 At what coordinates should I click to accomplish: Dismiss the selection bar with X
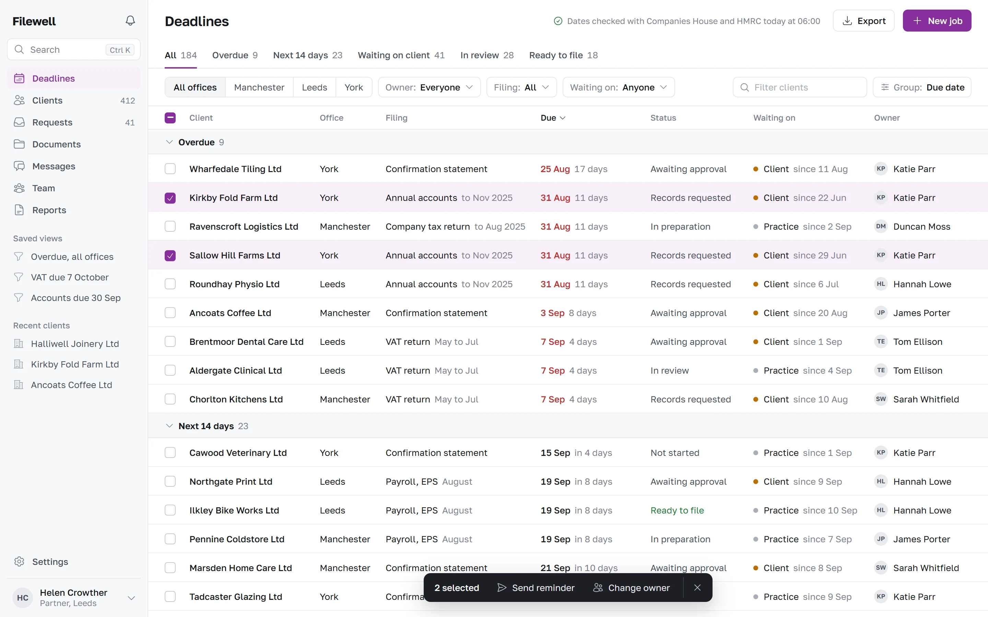697,588
